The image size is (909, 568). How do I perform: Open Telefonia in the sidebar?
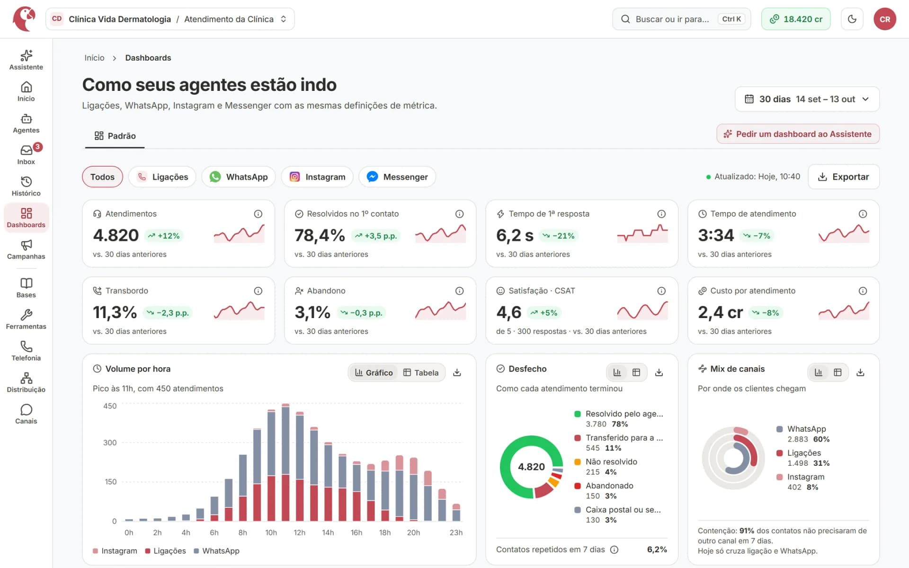(x=26, y=351)
